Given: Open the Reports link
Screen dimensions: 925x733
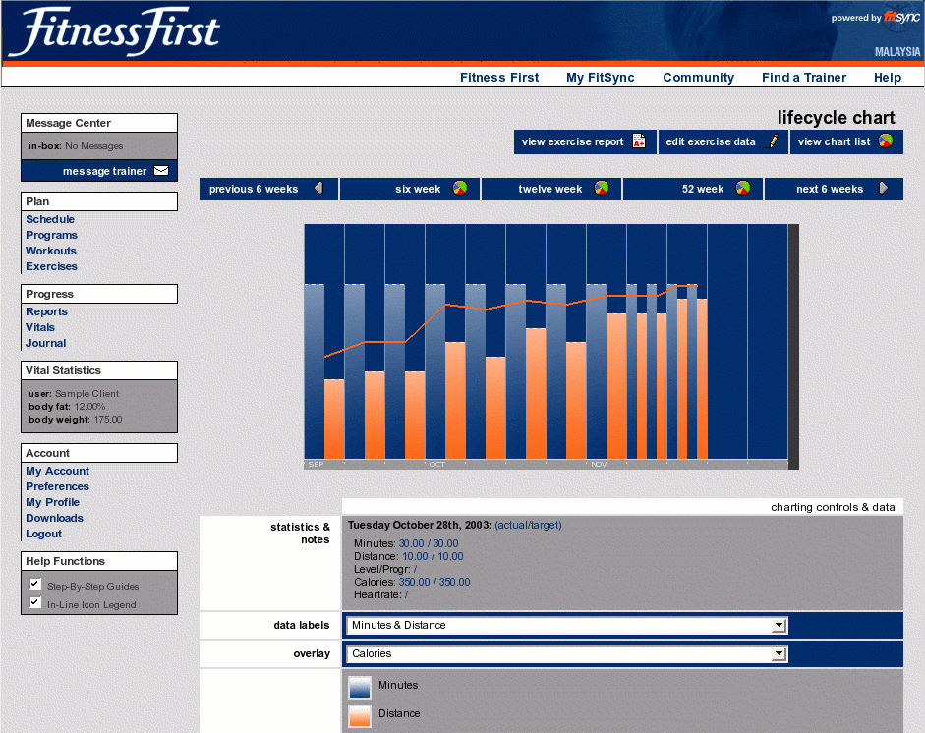Looking at the screenshot, I should [x=46, y=311].
